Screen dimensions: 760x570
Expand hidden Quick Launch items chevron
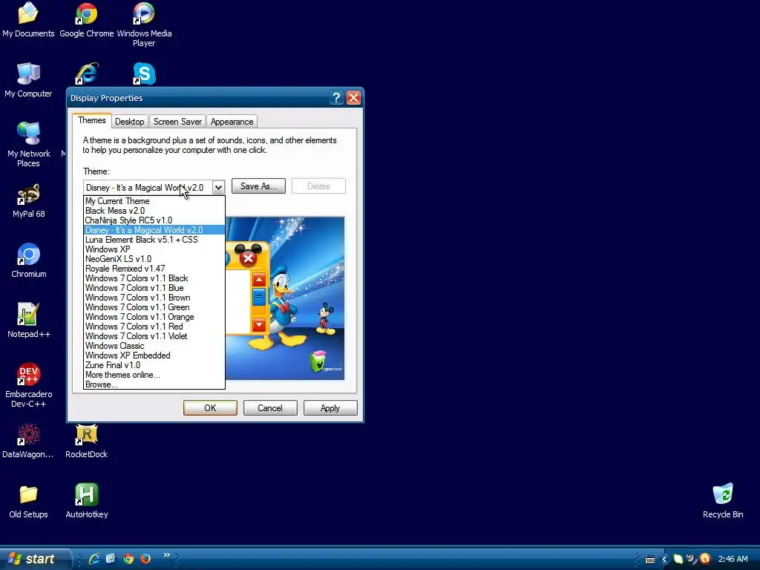[x=167, y=555]
